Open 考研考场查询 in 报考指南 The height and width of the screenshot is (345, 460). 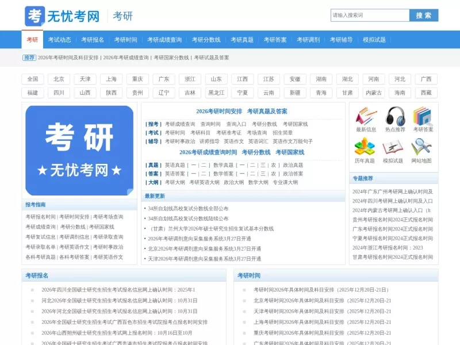(x=108, y=217)
